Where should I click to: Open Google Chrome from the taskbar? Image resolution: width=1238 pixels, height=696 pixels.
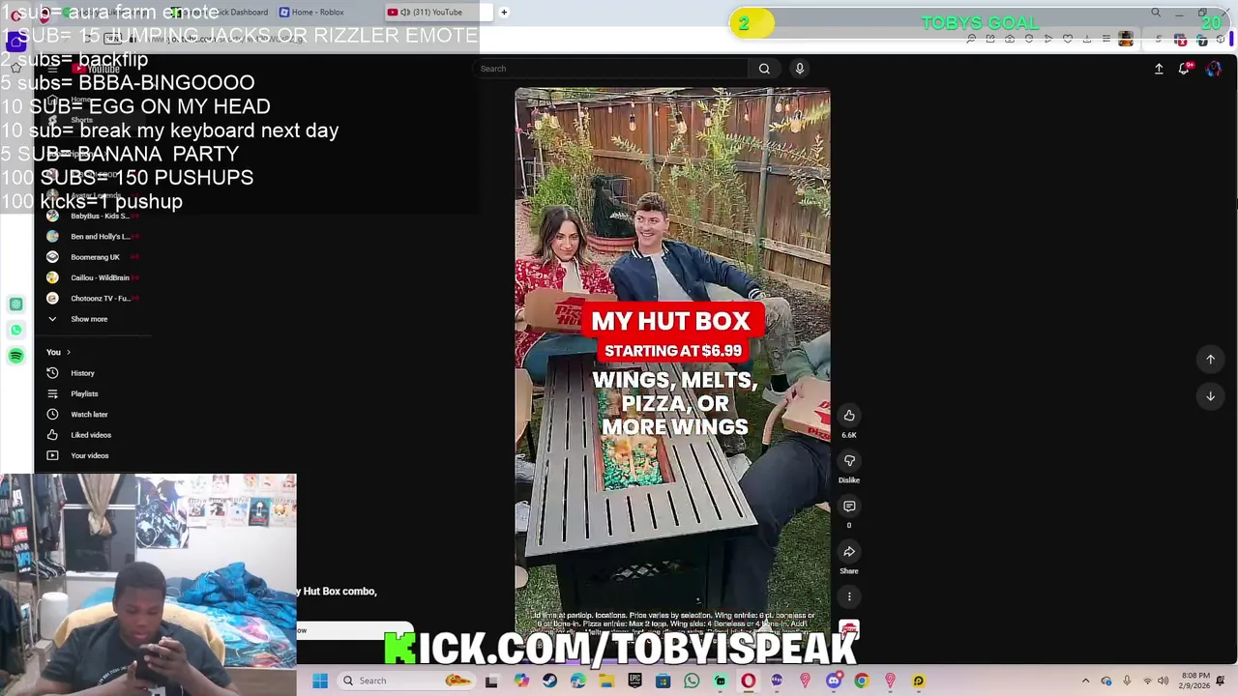862,681
